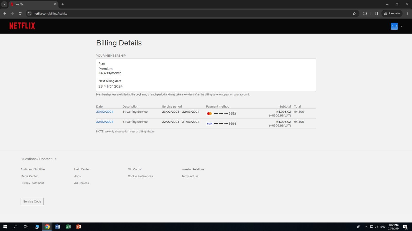Click the Contact us link text

(x=48, y=159)
